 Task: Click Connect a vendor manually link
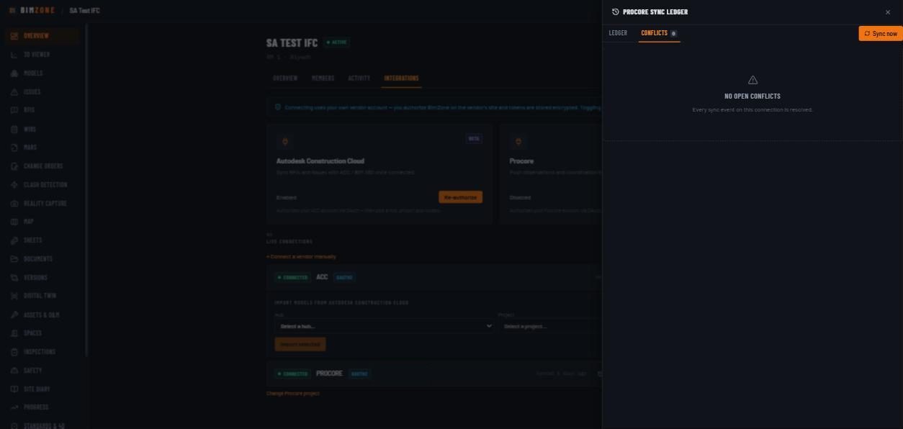[x=301, y=257]
